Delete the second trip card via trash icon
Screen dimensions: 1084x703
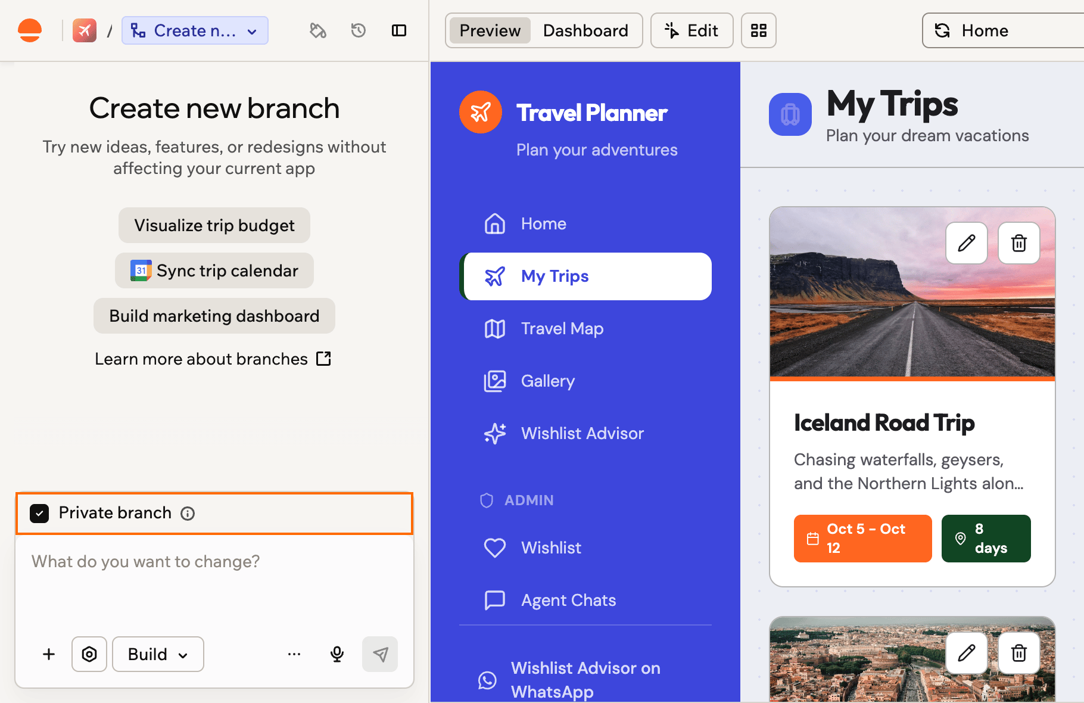pos(1019,653)
